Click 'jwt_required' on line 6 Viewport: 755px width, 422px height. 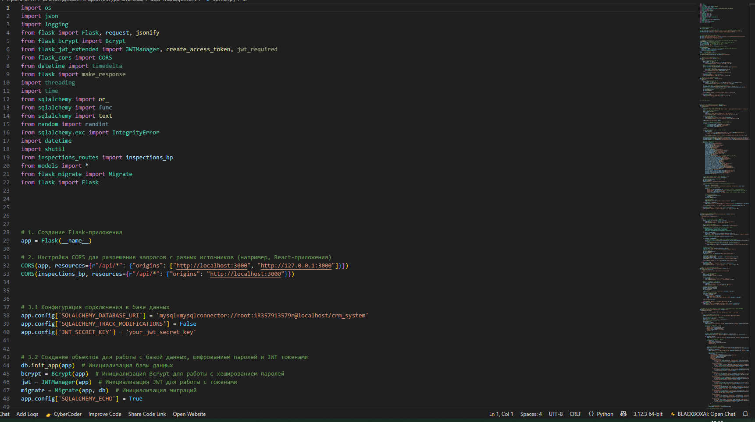pyautogui.click(x=257, y=49)
